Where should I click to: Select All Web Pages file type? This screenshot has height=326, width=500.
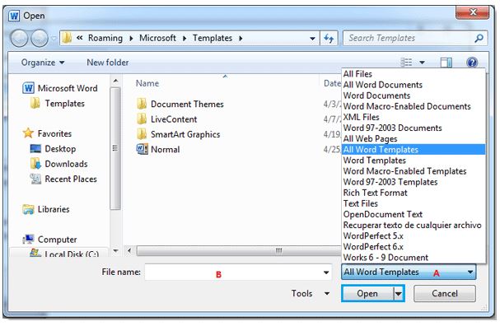414,139
